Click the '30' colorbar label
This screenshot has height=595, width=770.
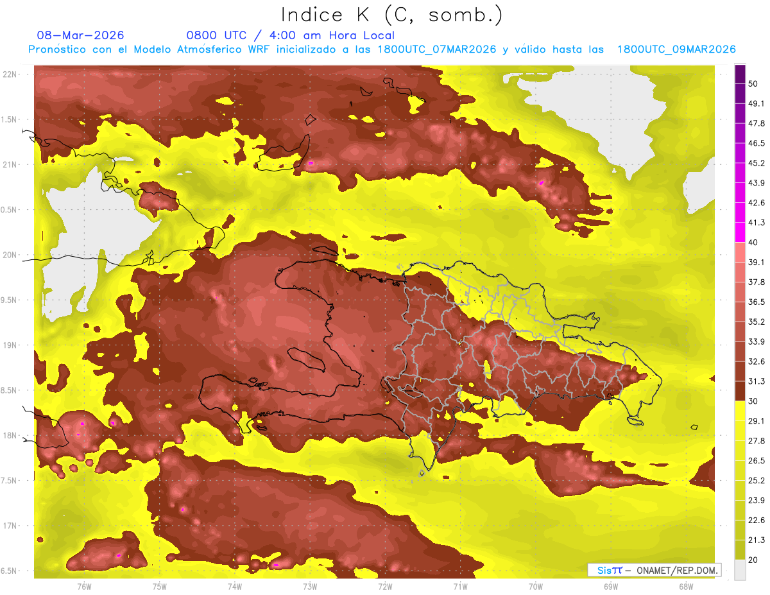click(x=754, y=401)
